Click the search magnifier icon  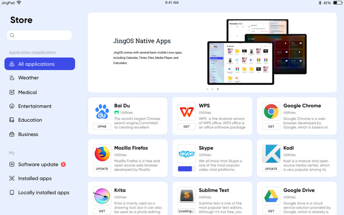click(12, 35)
